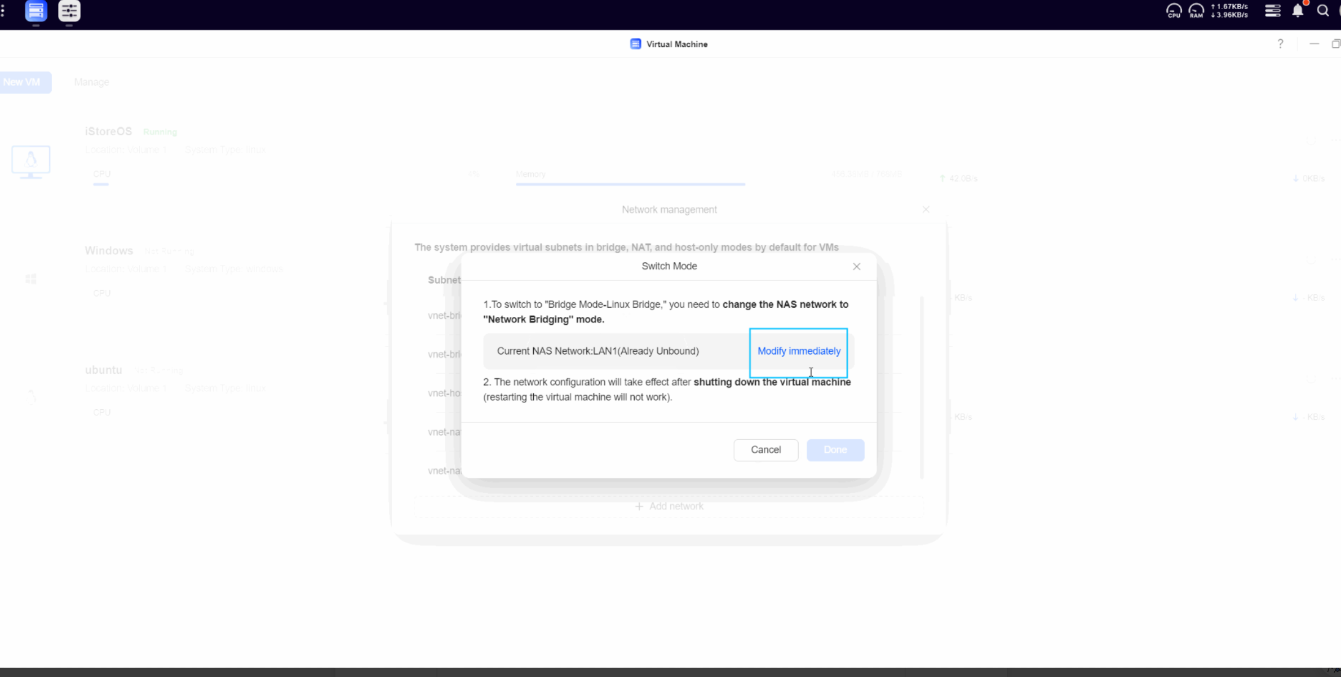Select the iStoreOS virtual machine thumbnail
1341x677 pixels.
coord(30,162)
